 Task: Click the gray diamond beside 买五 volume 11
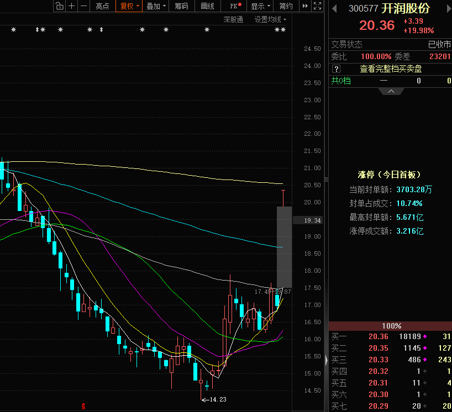point(425,383)
